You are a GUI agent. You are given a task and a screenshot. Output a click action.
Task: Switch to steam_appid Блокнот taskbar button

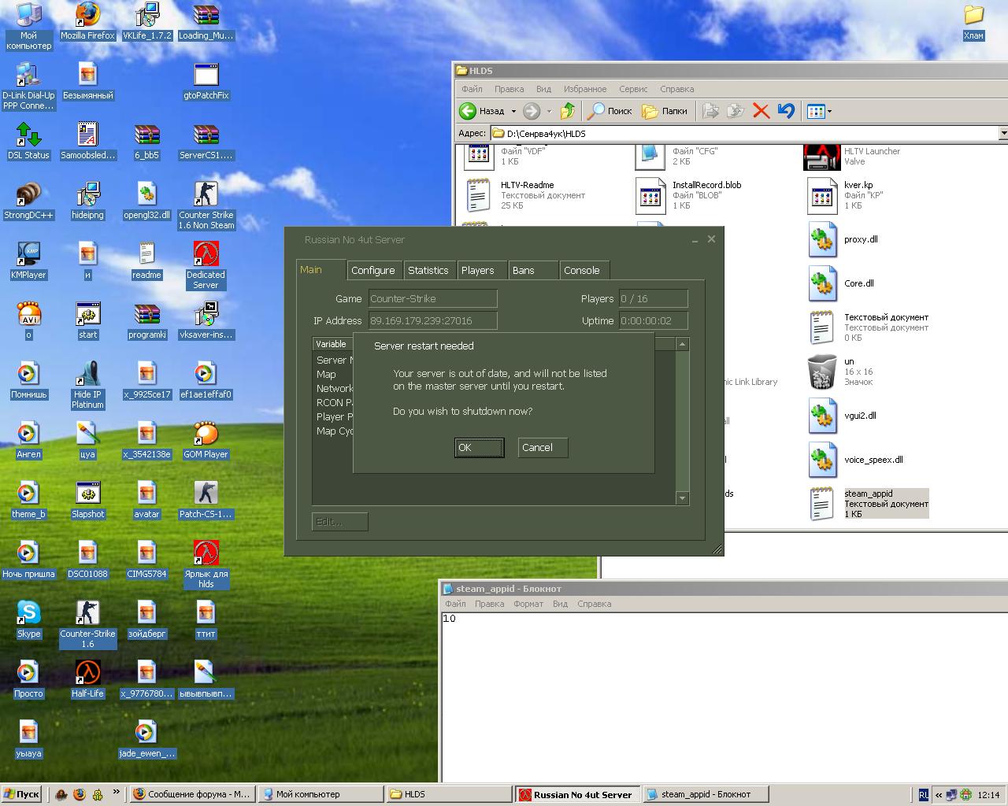click(x=706, y=794)
